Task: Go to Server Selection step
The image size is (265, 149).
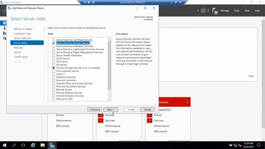Action: (x=22, y=38)
